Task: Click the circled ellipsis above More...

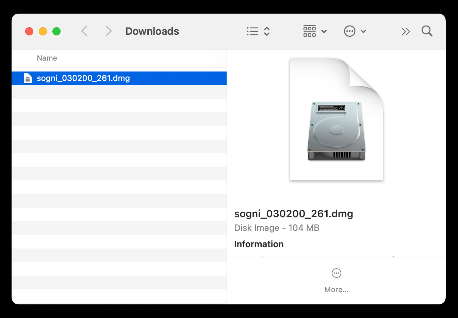Action: (x=336, y=273)
